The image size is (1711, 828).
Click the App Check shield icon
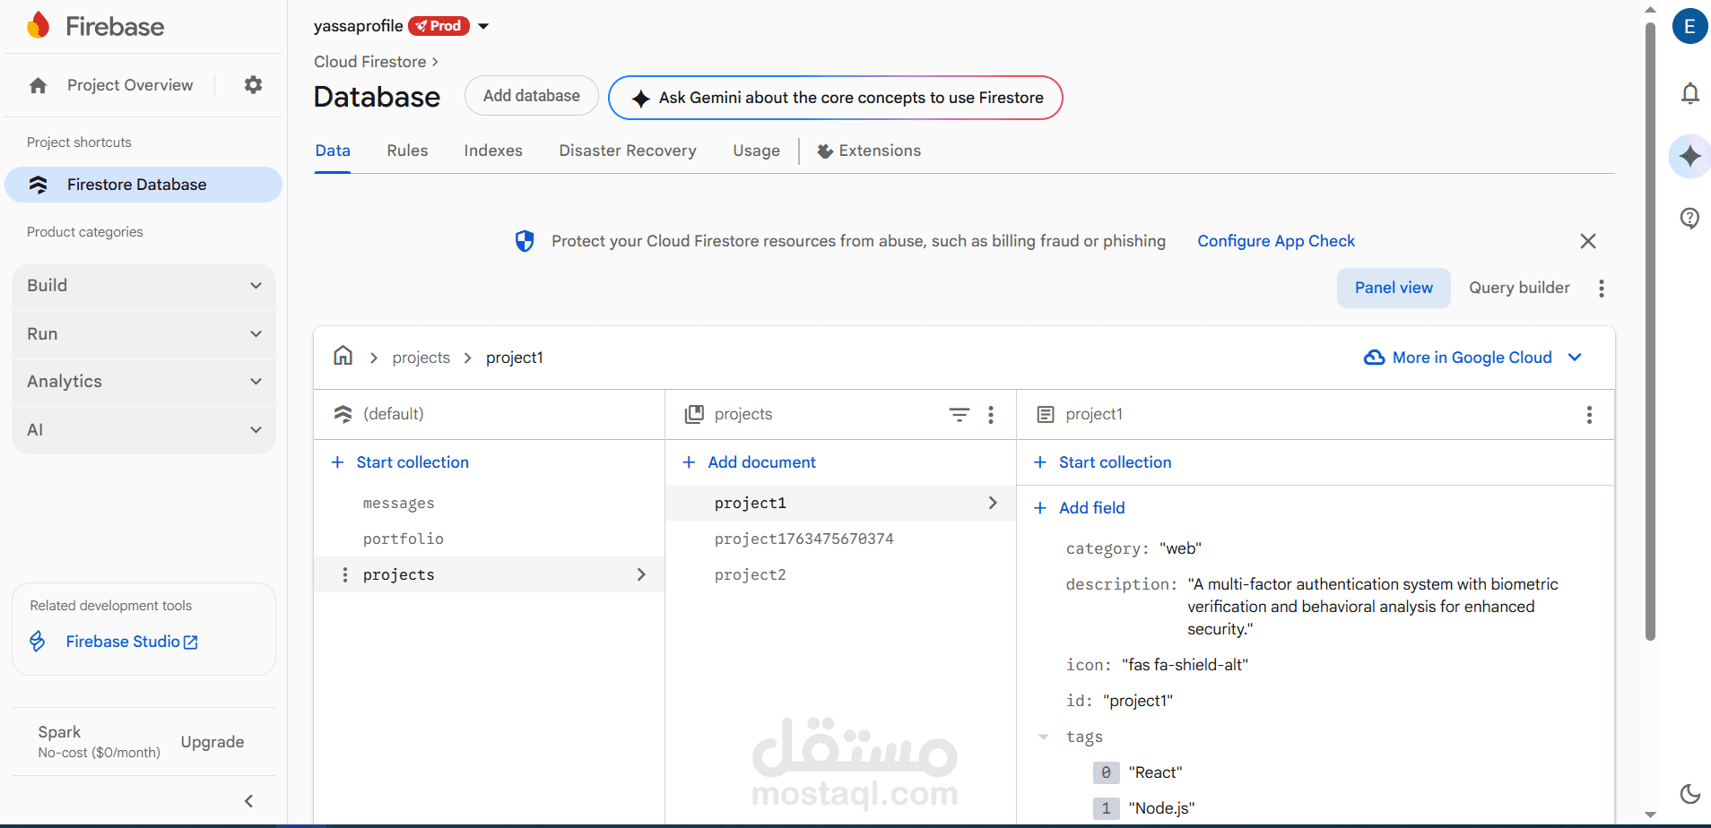coord(525,241)
